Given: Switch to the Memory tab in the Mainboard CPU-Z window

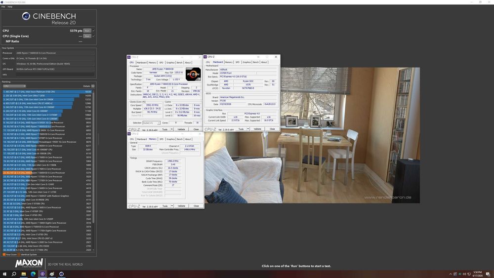Looking at the screenshot, I should 229,62.
